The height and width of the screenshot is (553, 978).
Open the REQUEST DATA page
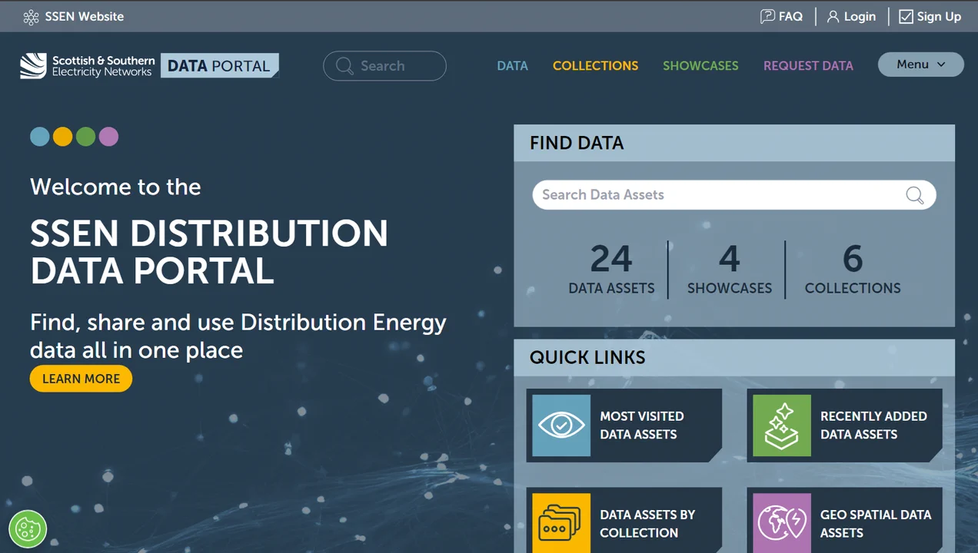[x=808, y=66]
